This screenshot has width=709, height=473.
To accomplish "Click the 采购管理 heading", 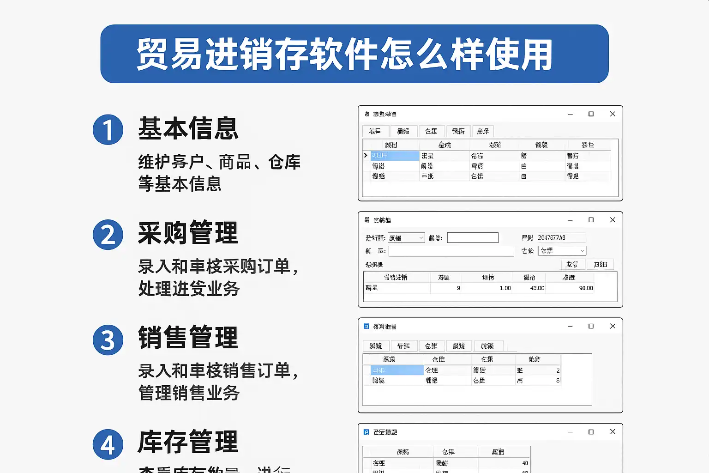I will pos(188,233).
